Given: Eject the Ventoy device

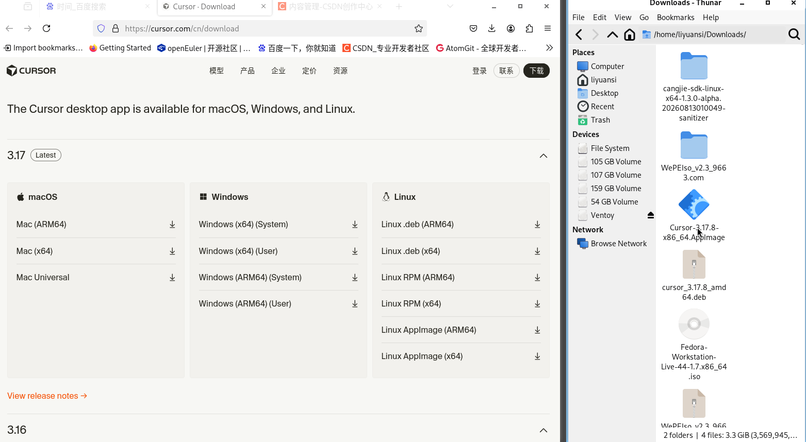Looking at the screenshot, I should coord(651,215).
